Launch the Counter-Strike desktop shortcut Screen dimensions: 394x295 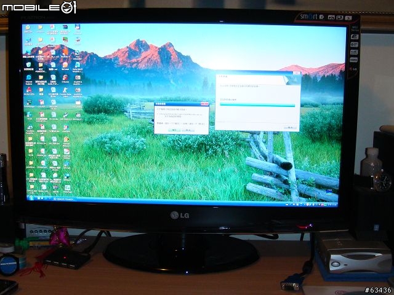pyautogui.click(x=66, y=92)
